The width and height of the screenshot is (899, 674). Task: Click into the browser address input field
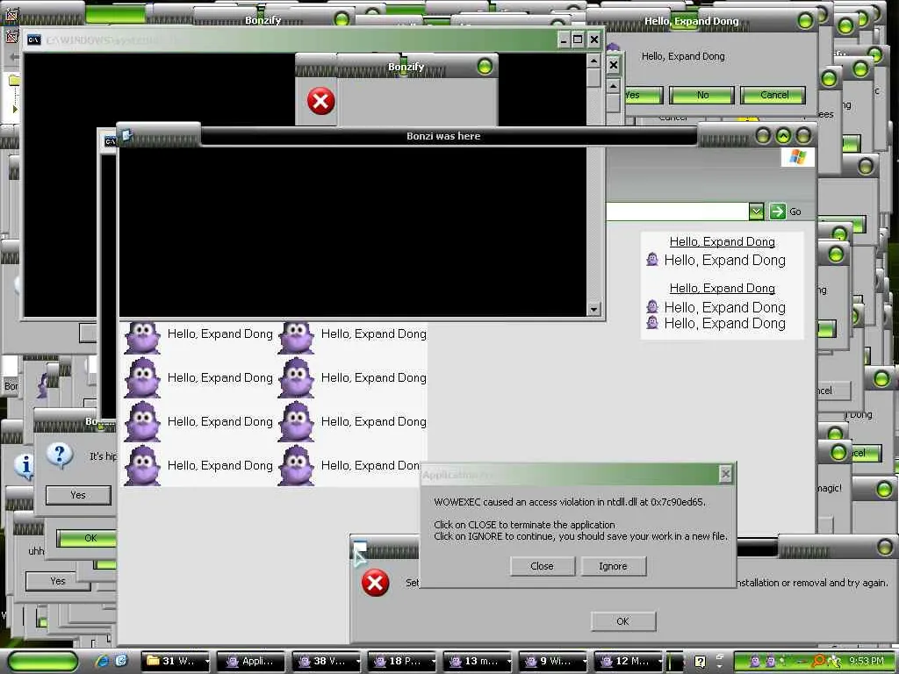click(677, 212)
